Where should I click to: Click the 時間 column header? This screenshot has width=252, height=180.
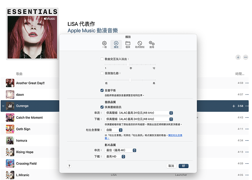click(x=240, y=74)
